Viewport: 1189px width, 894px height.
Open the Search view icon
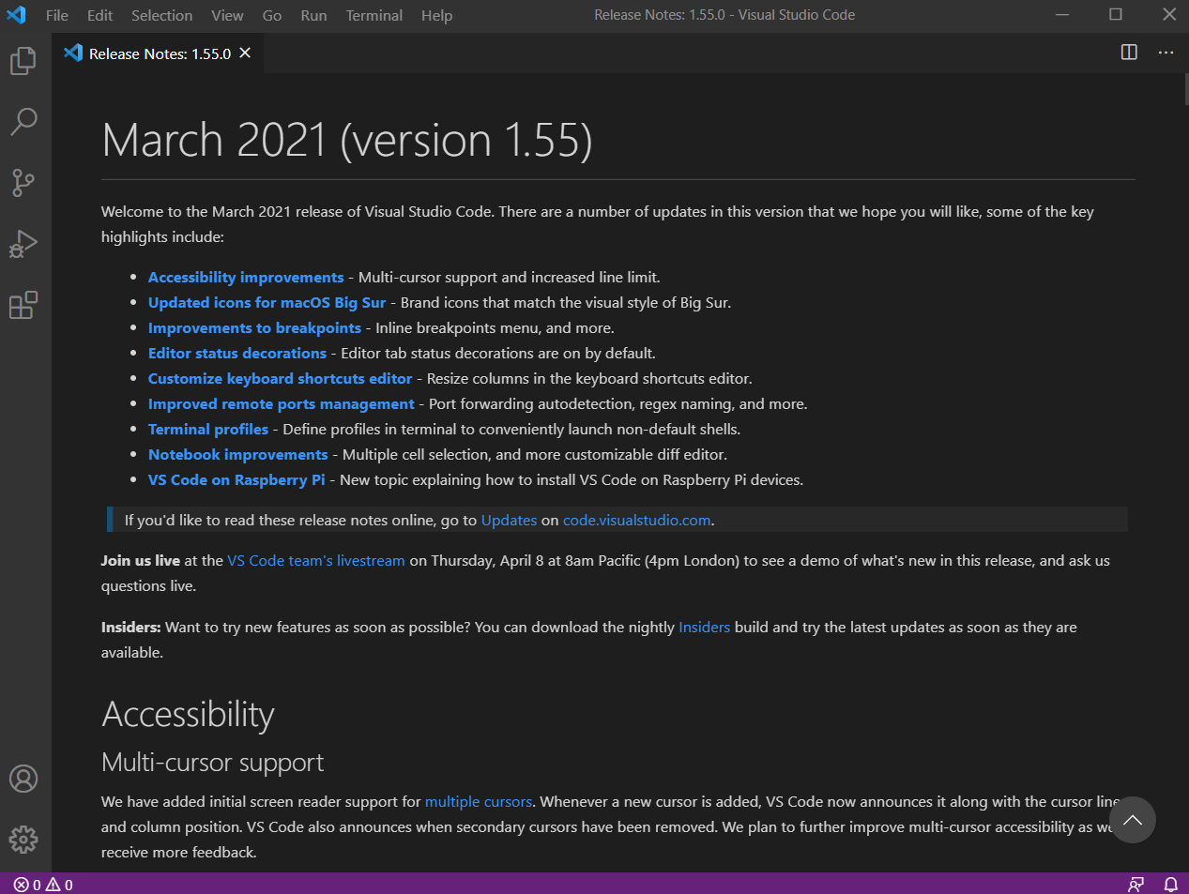click(23, 121)
